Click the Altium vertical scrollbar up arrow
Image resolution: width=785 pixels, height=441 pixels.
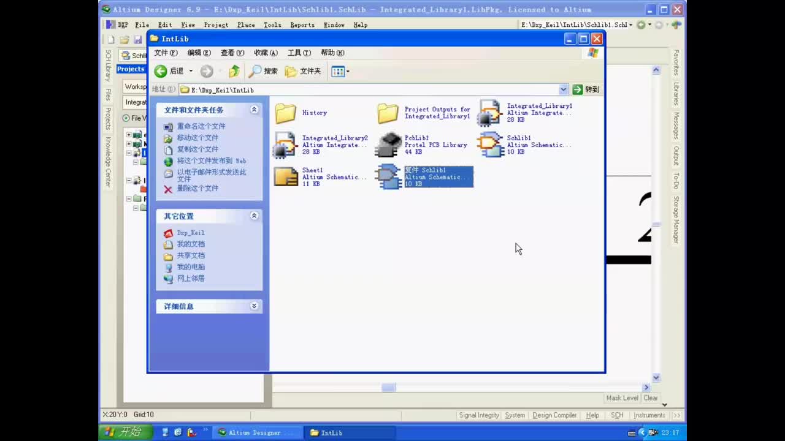[656, 70]
